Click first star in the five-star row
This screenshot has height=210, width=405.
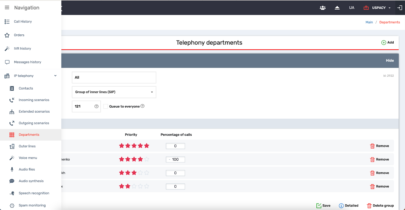tap(122, 146)
